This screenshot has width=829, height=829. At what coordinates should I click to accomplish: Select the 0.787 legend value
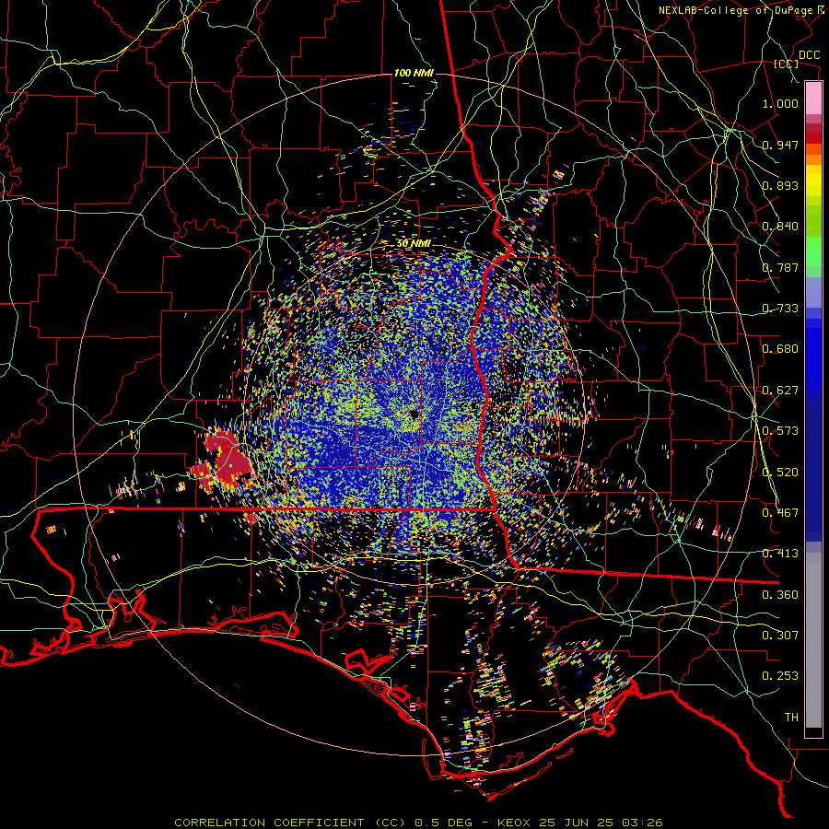coord(780,267)
